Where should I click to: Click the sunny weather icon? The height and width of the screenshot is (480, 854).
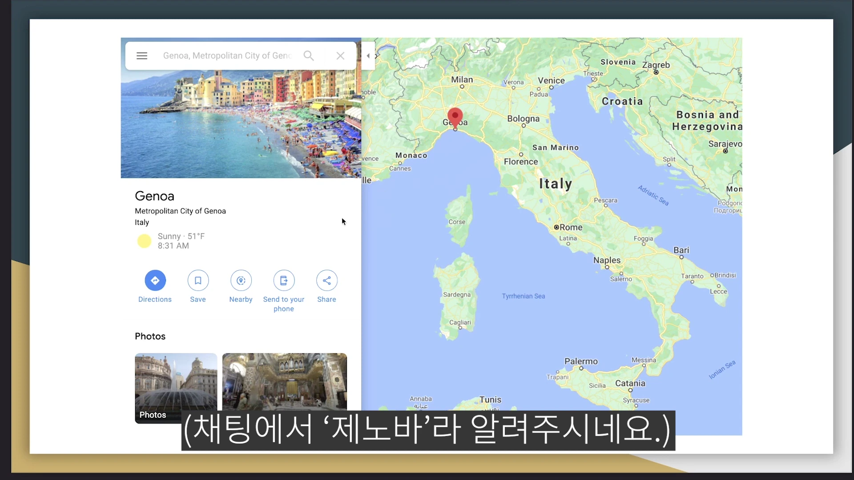(x=144, y=241)
